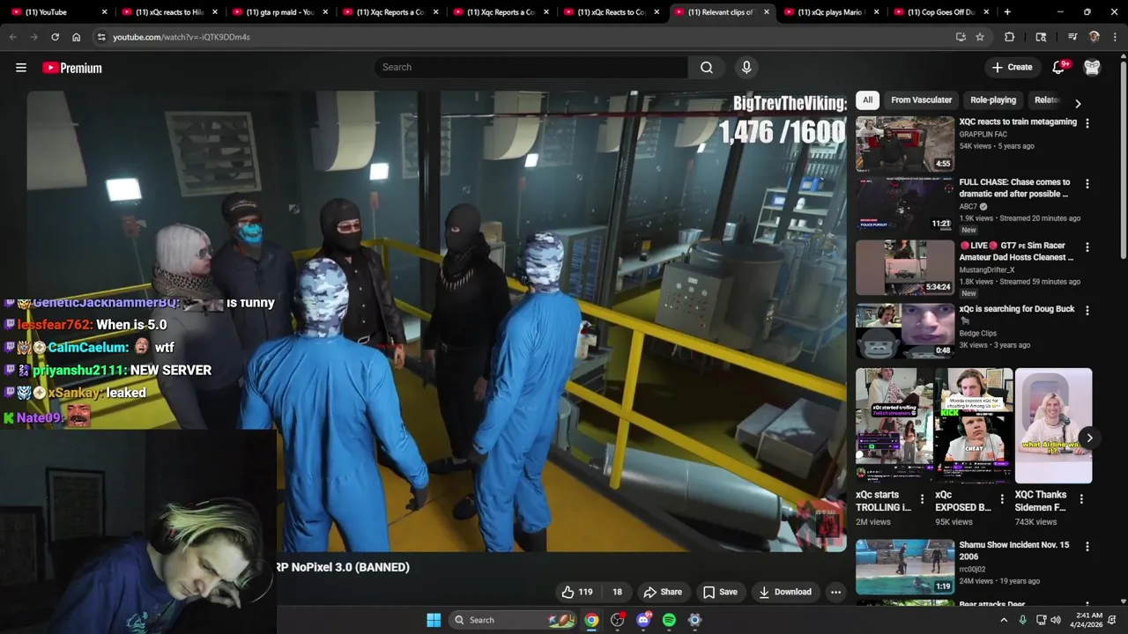Open Spotify from the taskbar
The image size is (1128, 634).
(669, 620)
